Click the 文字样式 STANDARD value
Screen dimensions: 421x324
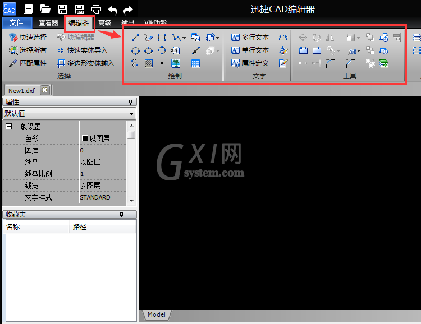pos(103,197)
